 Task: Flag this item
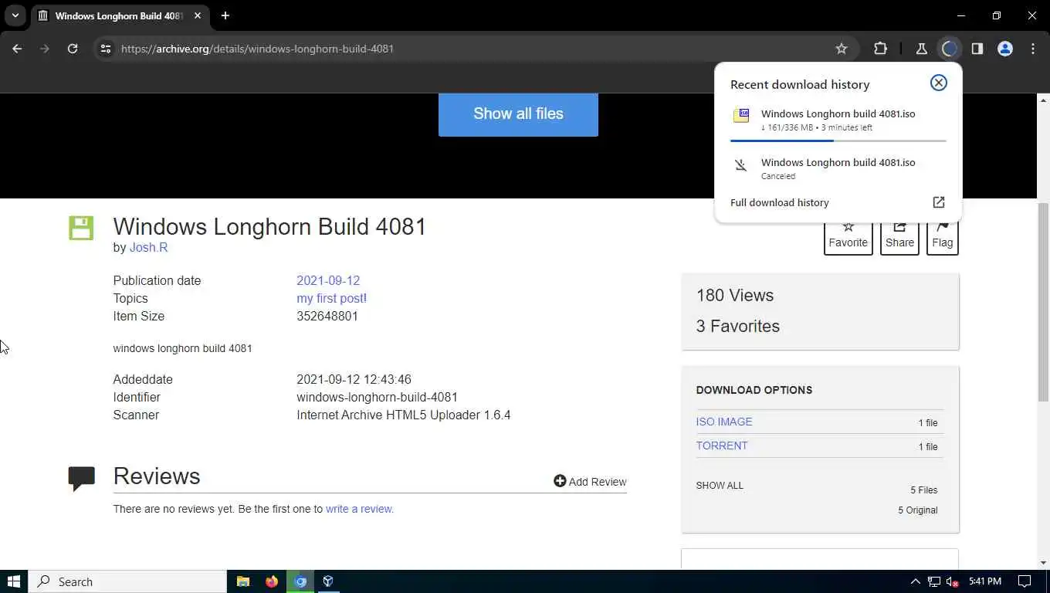[x=942, y=236]
